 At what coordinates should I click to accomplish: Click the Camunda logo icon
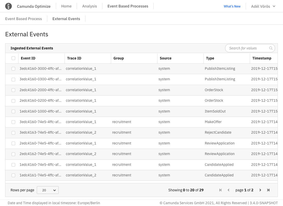(x=8, y=6)
